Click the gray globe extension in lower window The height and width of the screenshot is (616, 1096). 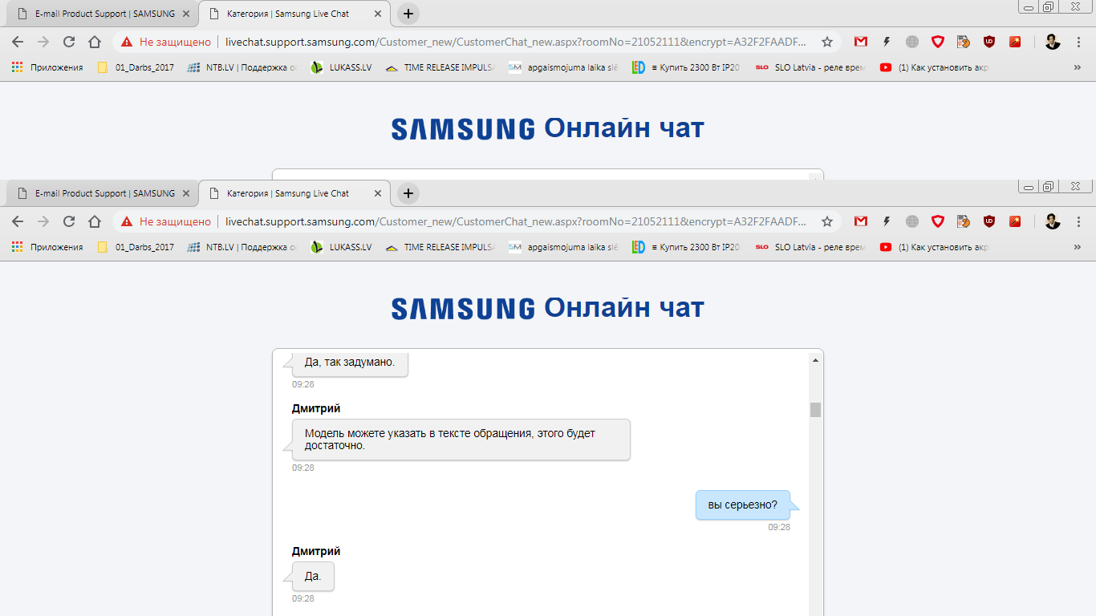(x=912, y=221)
